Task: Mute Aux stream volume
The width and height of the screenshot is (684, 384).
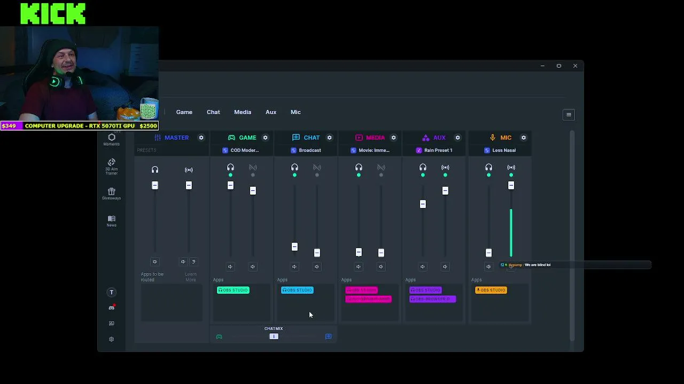Action: tap(445, 267)
